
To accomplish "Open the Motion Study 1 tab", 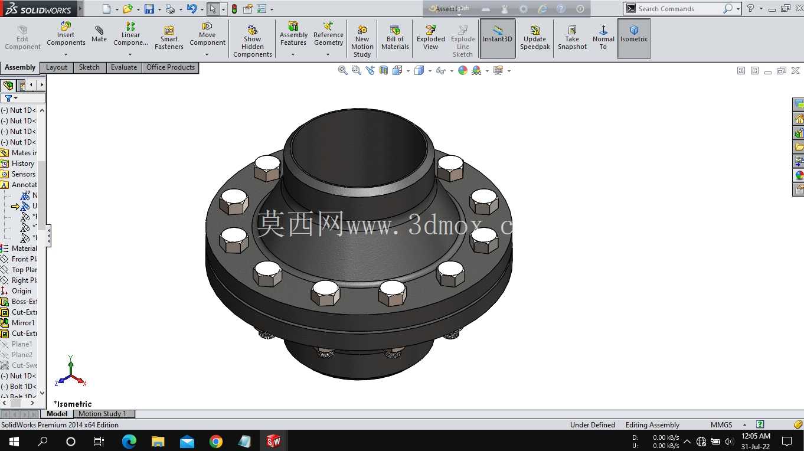I will pyautogui.click(x=103, y=414).
